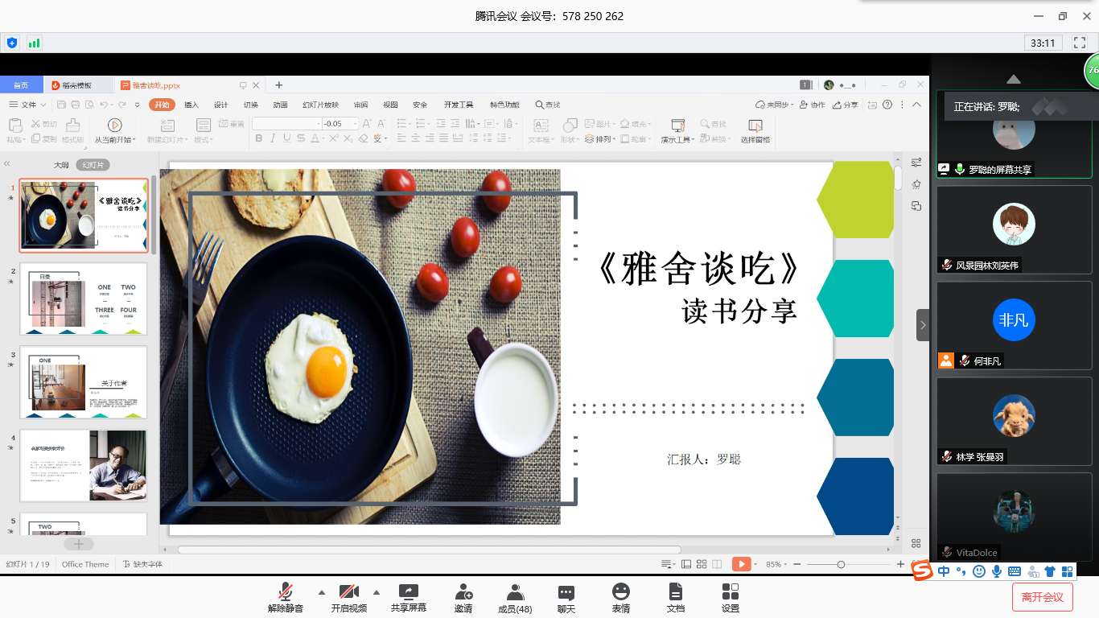
Task: Click the network signal strength icon
Action: [34, 43]
